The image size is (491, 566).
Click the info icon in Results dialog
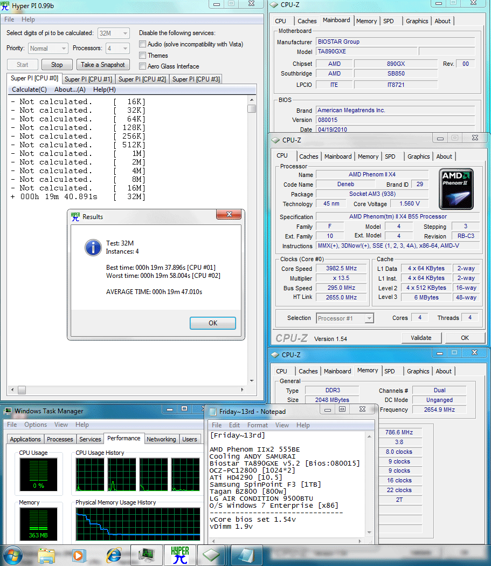click(93, 248)
